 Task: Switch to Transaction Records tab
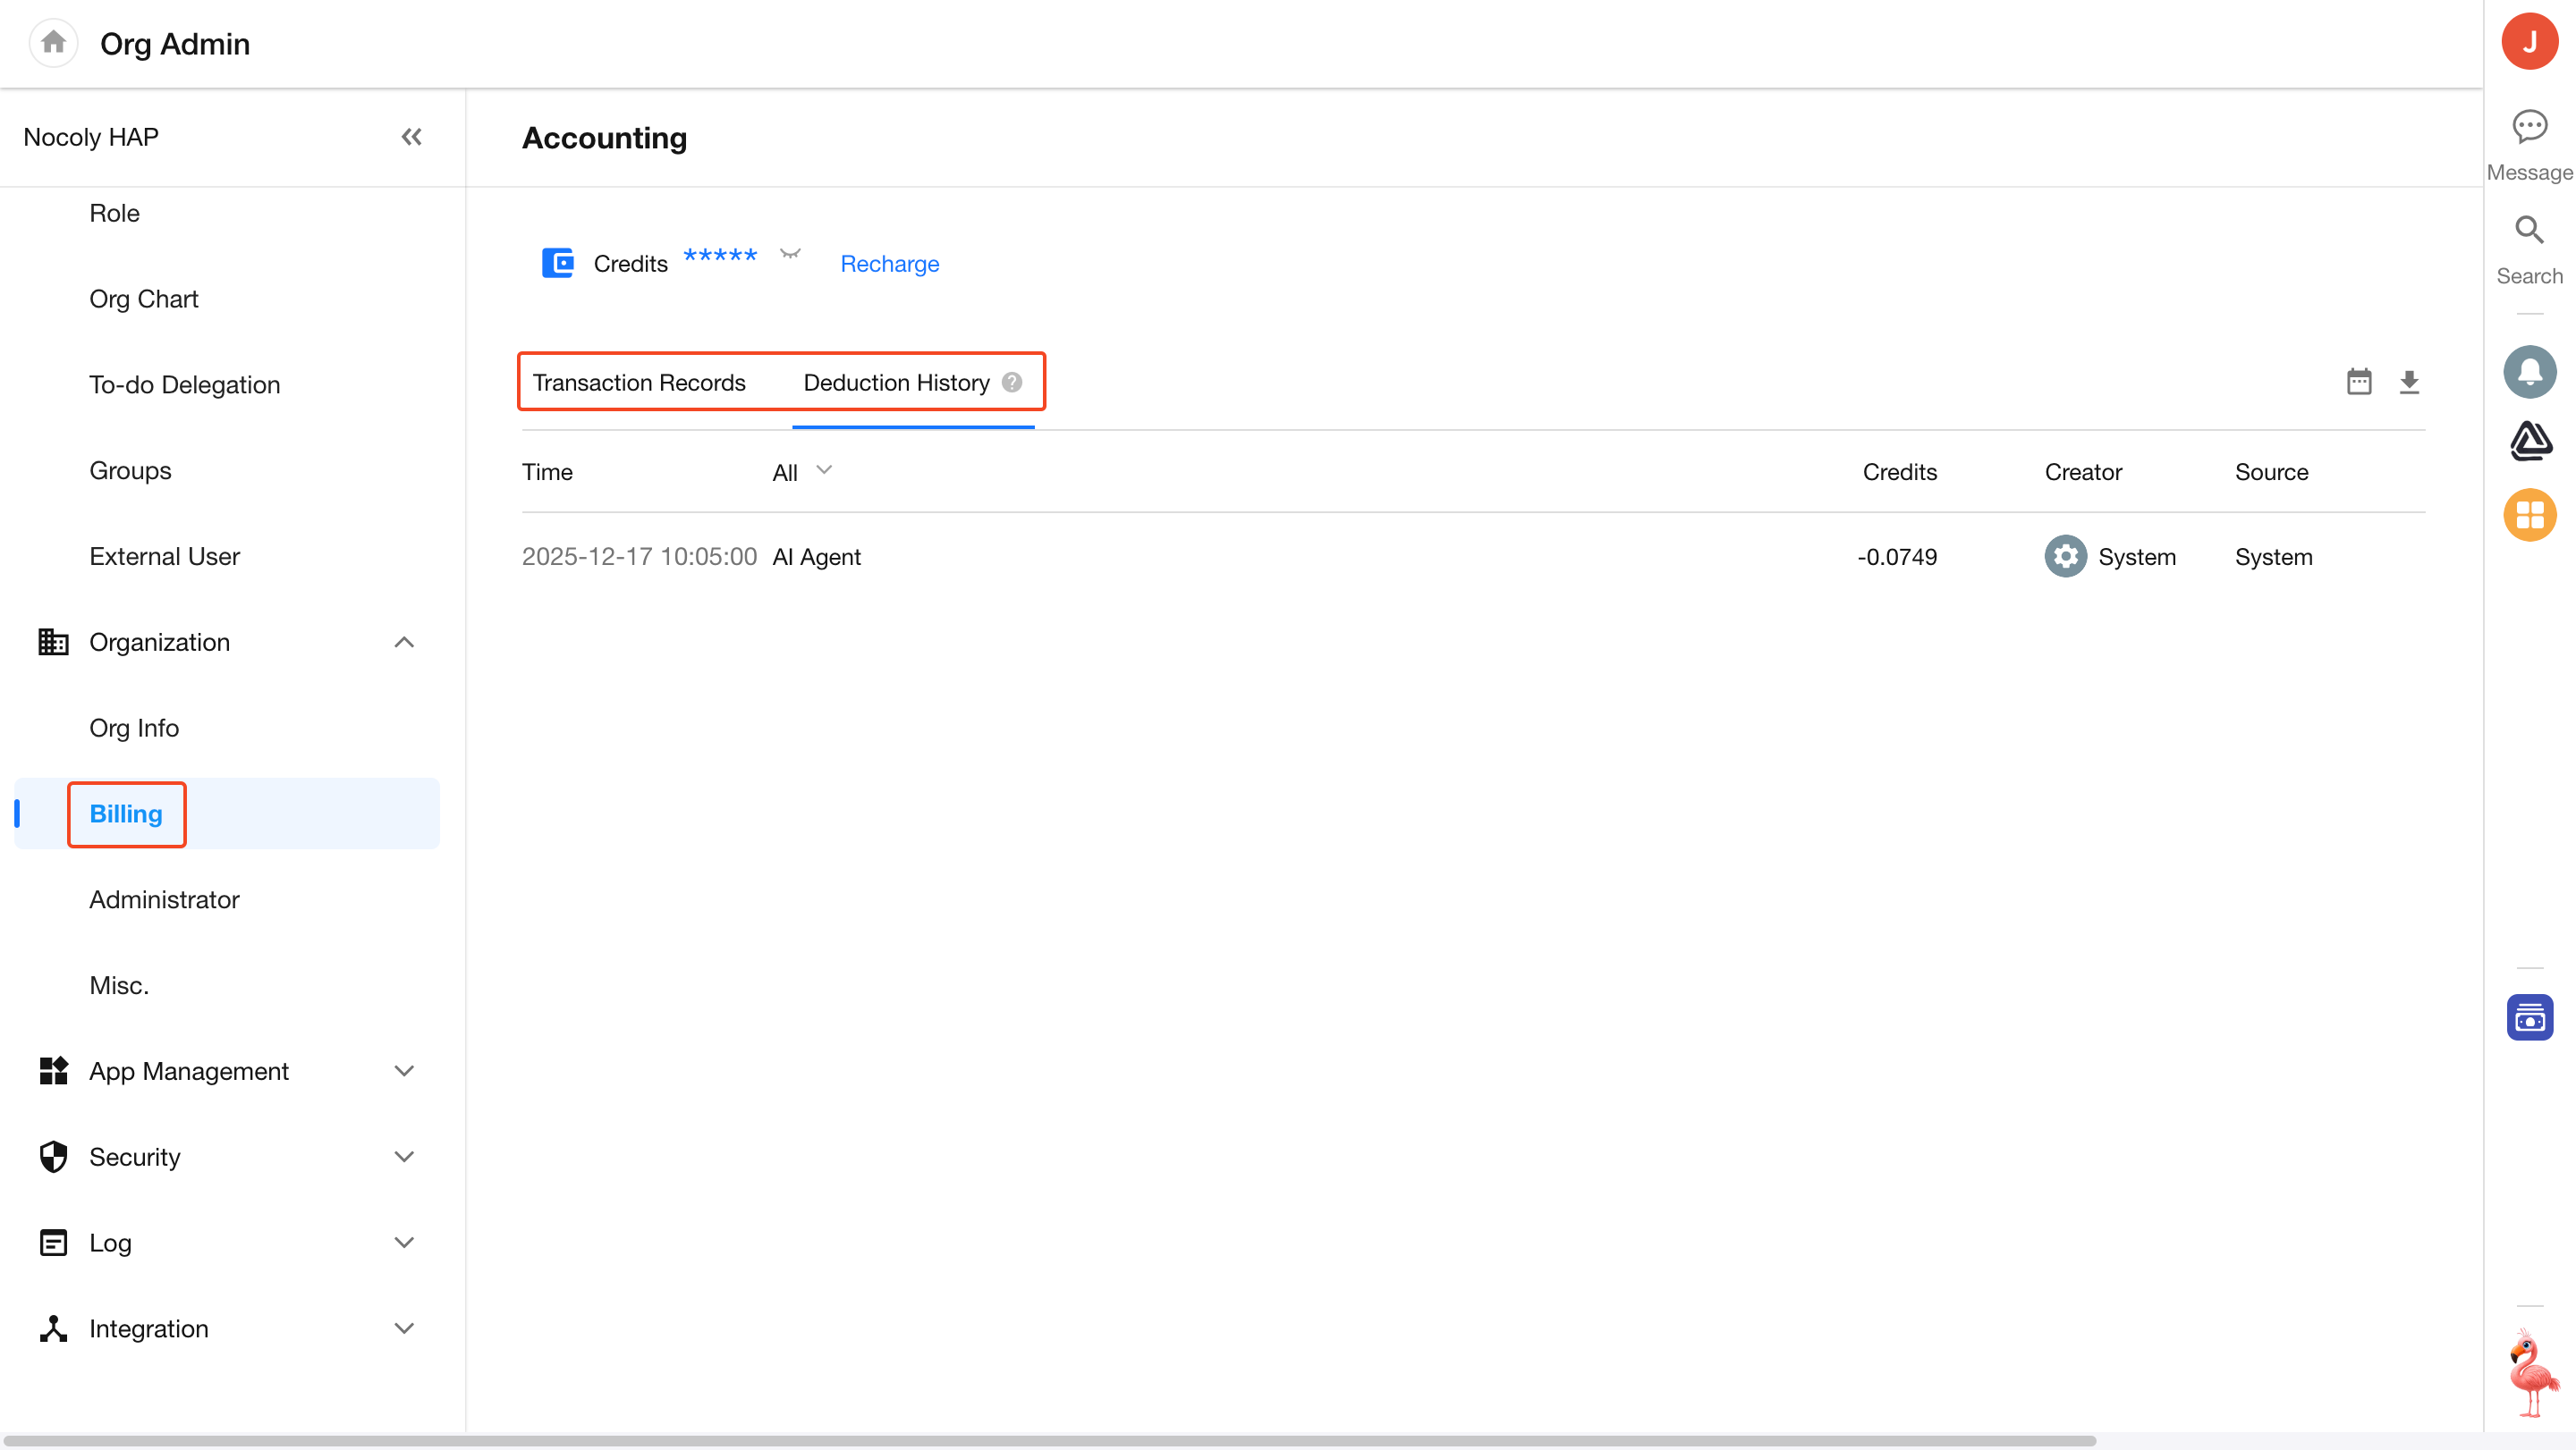point(638,383)
